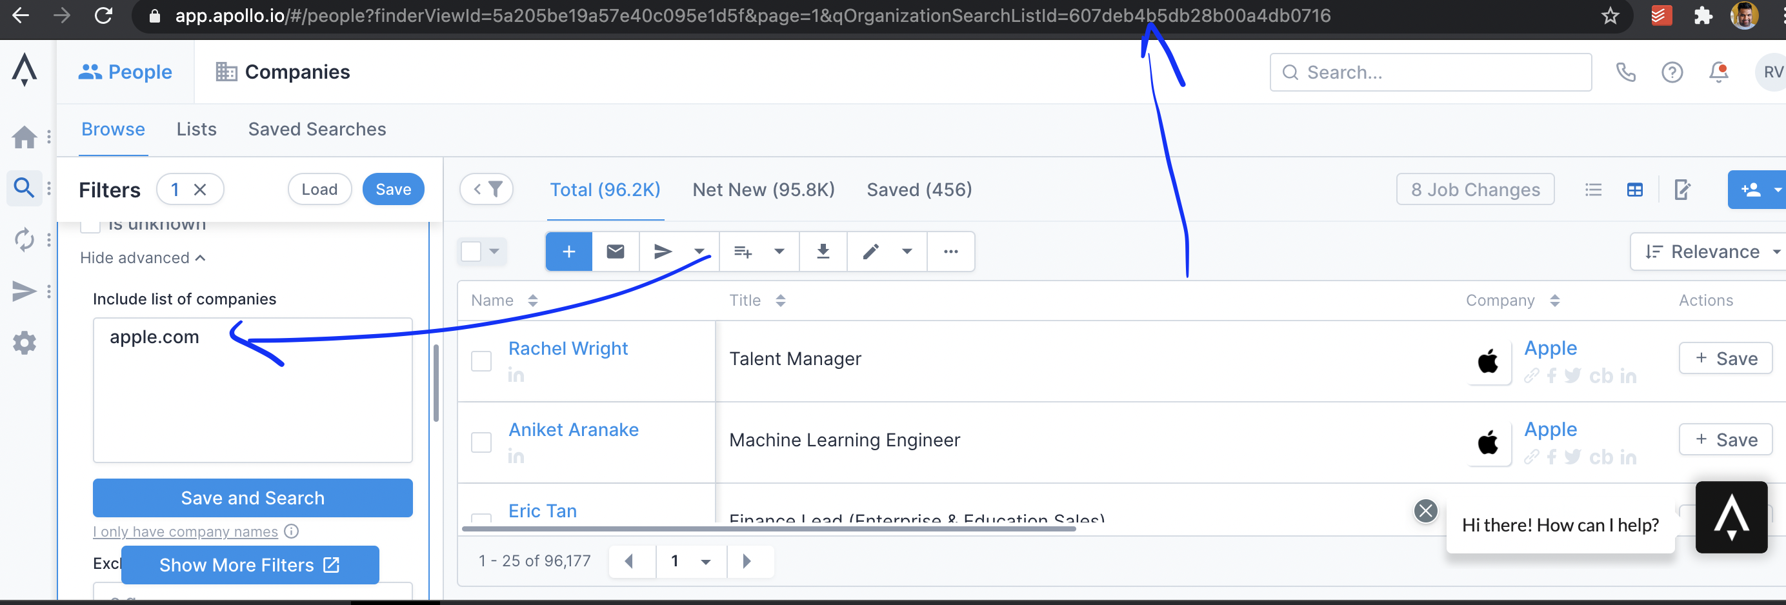Open the help question mark icon
The image size is (1786, 605).
pyautogui.click(x=1672, y=72)
